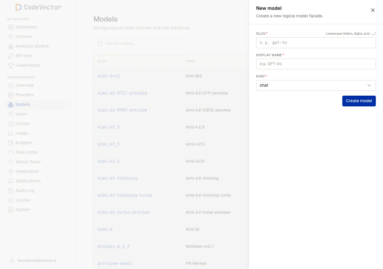Viewport: 383px width, 269px height.
Task: Click the API Keys key icon
Action: click(x=11, y=56)
